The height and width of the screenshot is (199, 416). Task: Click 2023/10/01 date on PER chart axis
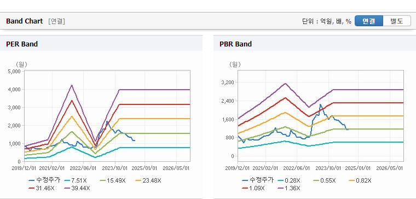[x=115, y=168]
